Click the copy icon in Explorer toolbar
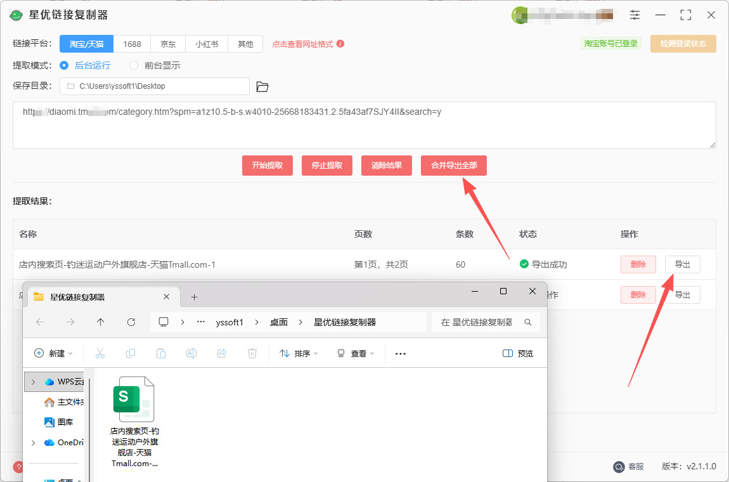The height and width of the screenshot is (482, 729). click(131, 354)
